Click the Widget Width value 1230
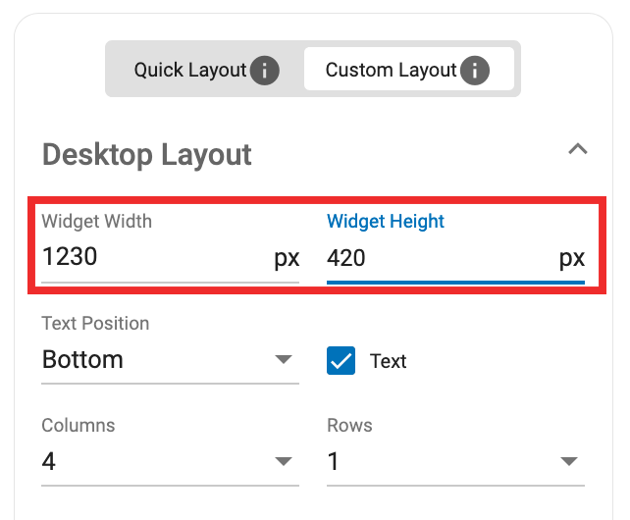 tap(71, 258)
